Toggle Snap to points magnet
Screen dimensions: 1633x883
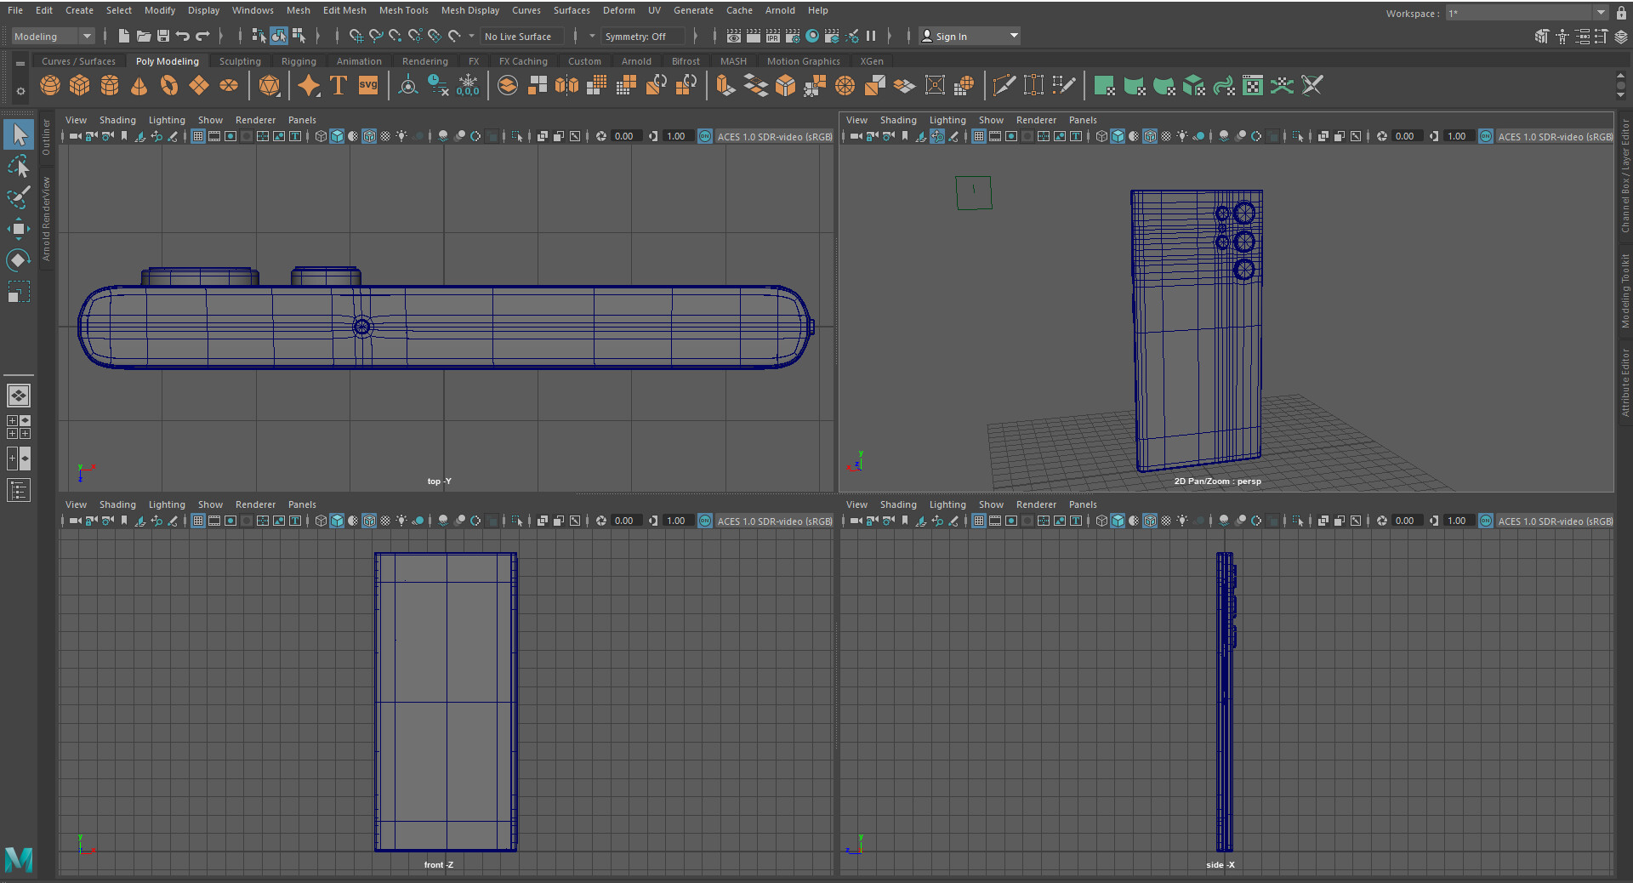pos(394,36)
